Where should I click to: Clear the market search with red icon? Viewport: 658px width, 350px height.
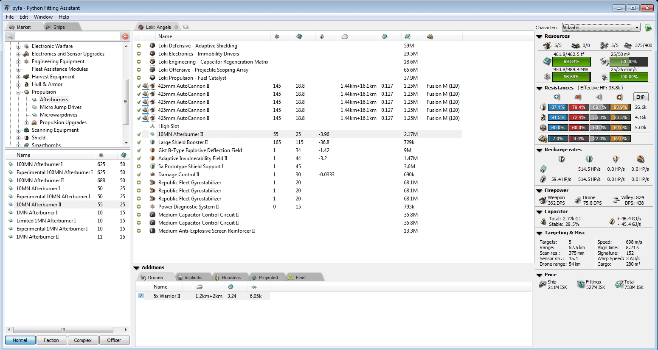coord(125,36)
